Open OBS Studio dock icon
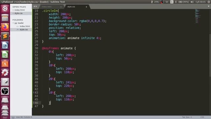The width and height of the screenshot is (211, 119). point(5,91)
